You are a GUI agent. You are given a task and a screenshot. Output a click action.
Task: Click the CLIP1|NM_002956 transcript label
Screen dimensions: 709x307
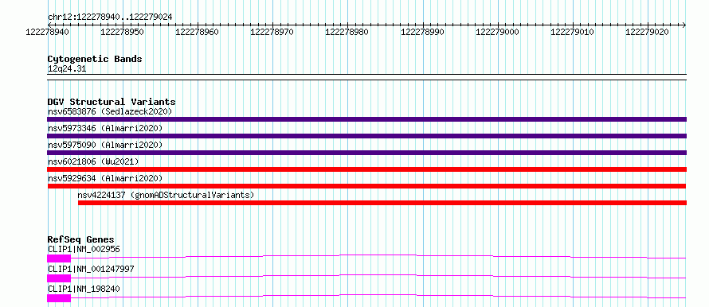click(84, 249)
